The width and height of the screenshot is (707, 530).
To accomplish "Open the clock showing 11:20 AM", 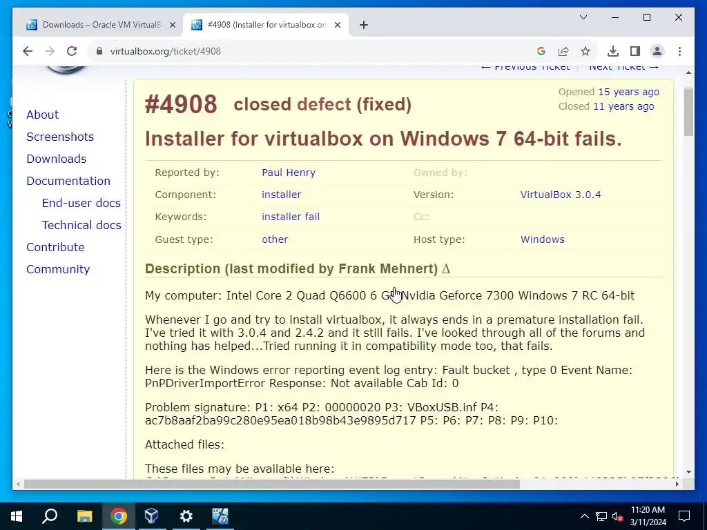I will click(x=648, y=516).
